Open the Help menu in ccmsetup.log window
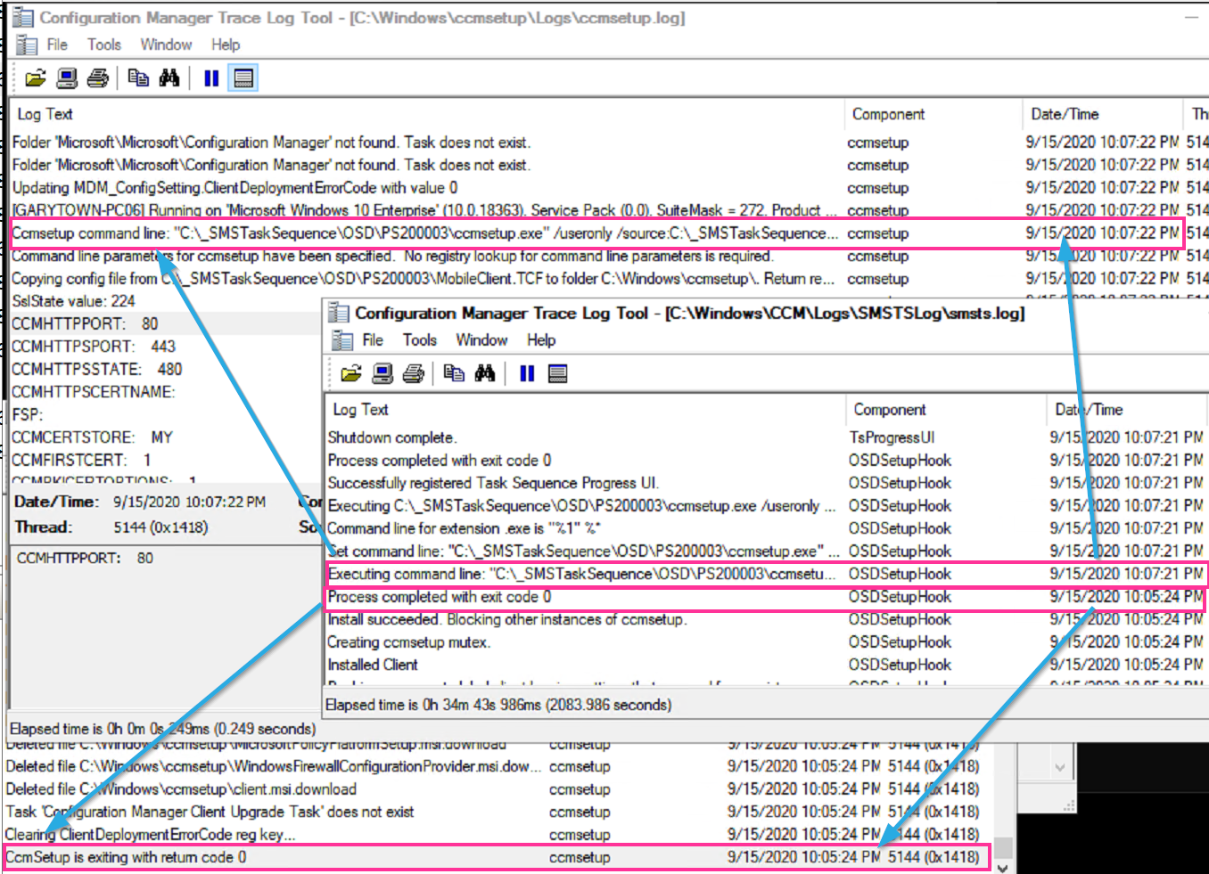This screenshot has width=1209, height=874. click(226, 45)
